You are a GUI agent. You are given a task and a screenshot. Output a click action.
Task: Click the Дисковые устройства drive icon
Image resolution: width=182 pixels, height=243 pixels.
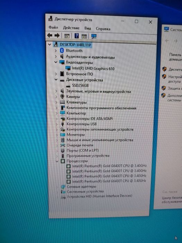(62, 80)
